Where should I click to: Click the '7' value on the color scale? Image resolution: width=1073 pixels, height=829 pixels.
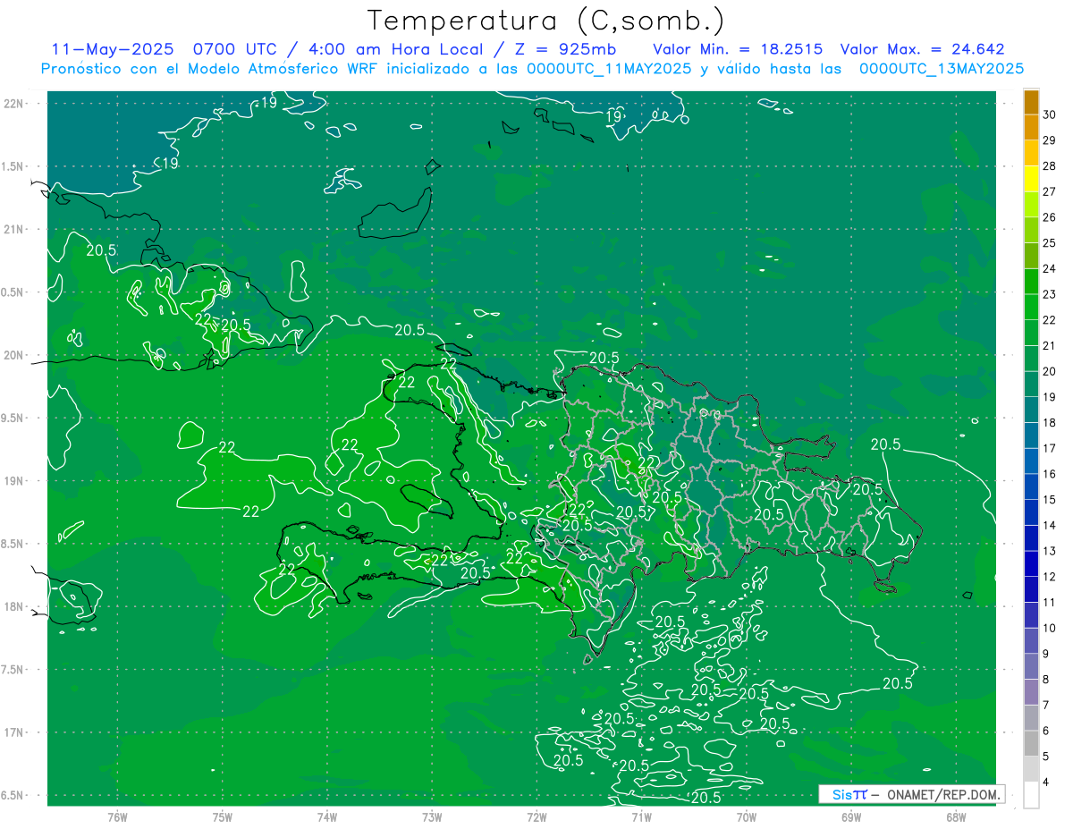click(x=1046, y=706)
